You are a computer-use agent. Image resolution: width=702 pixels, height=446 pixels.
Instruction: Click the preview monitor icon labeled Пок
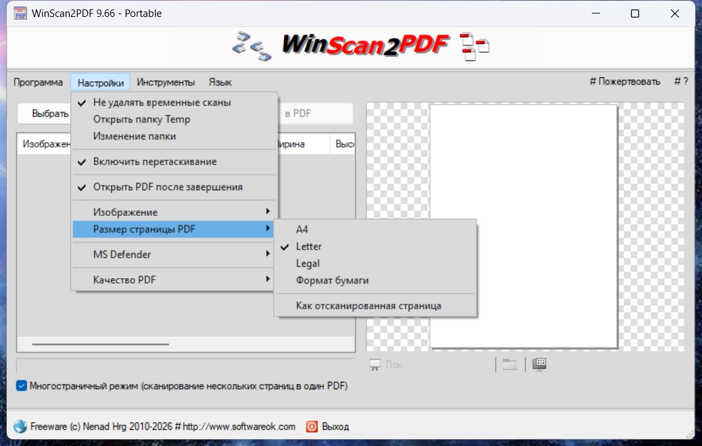pyautogui.click(x=375, y=365)
